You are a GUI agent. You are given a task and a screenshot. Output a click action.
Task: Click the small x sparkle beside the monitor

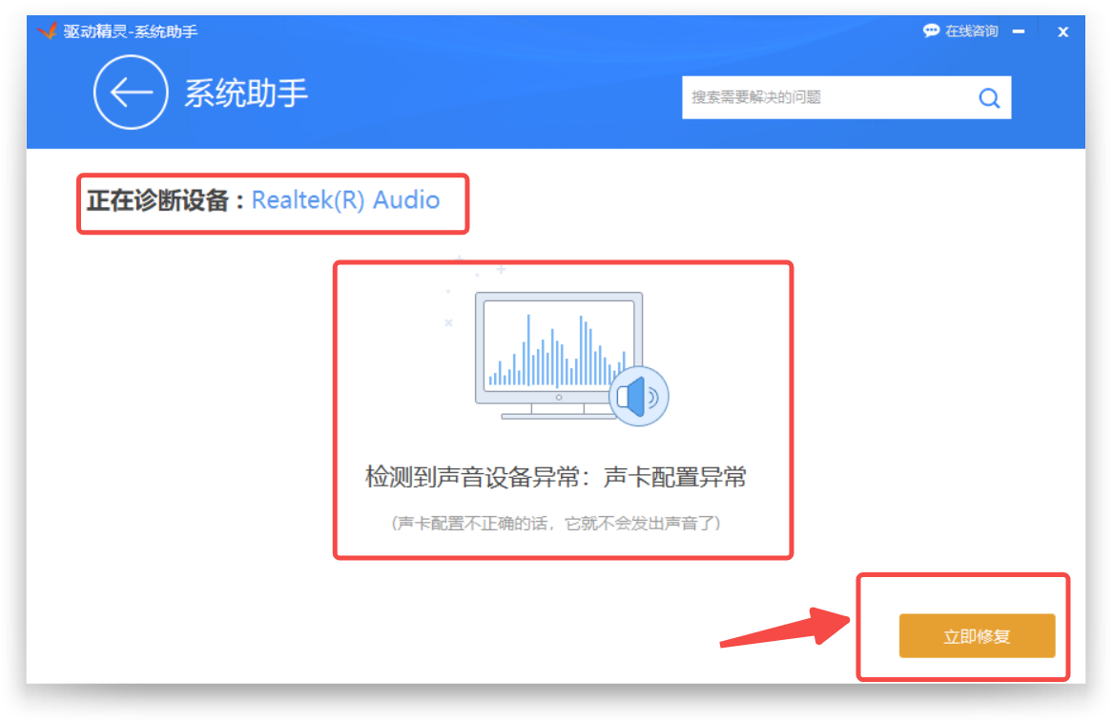448,323
